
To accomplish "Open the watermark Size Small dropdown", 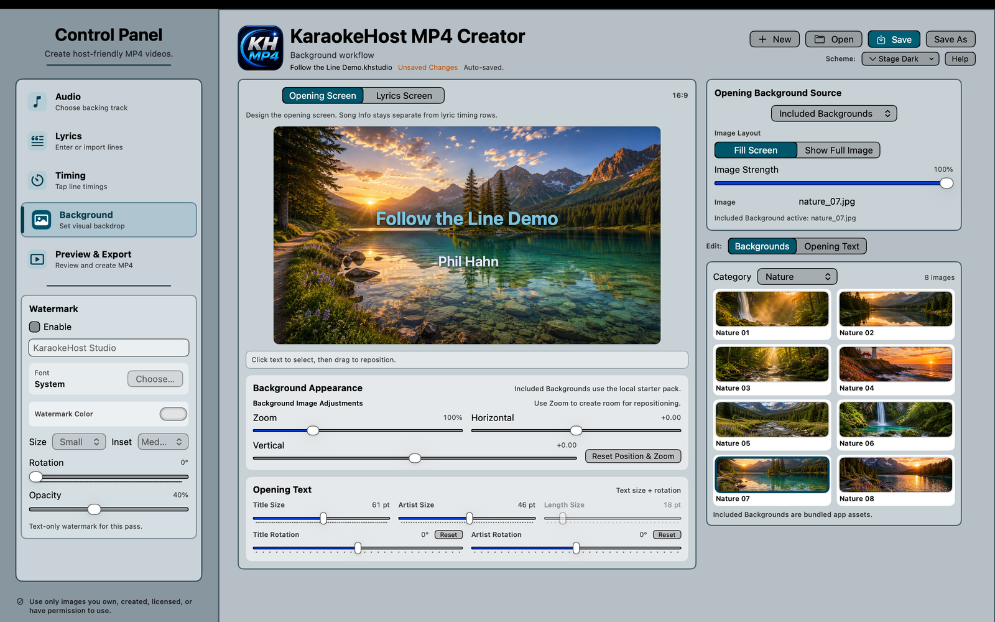I will [79, 442].
